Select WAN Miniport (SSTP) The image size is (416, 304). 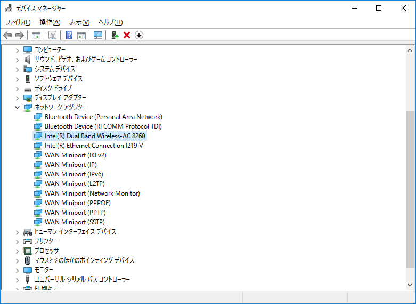point(75,222)
